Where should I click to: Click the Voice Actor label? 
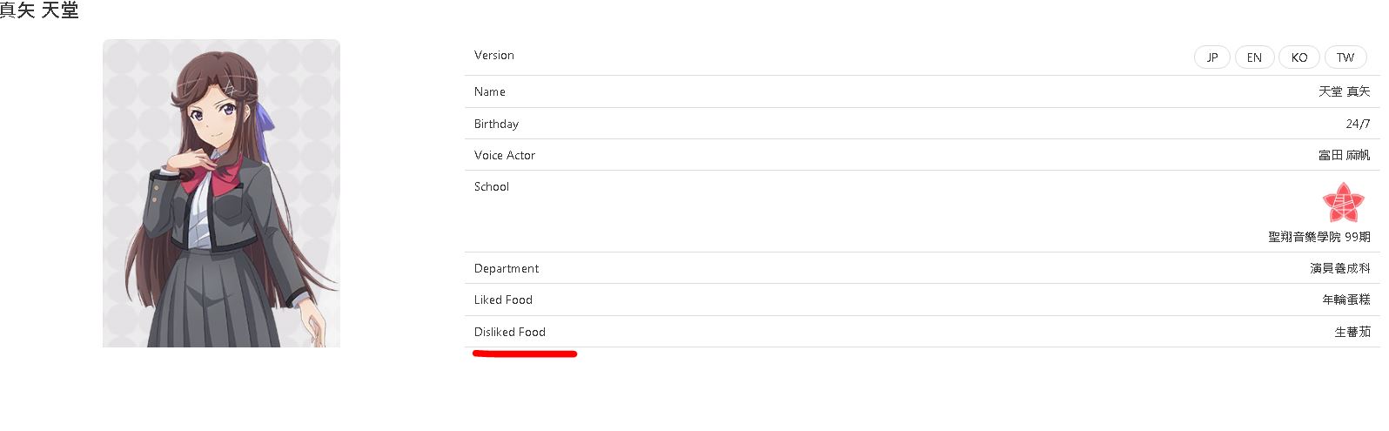pos(505,155)
